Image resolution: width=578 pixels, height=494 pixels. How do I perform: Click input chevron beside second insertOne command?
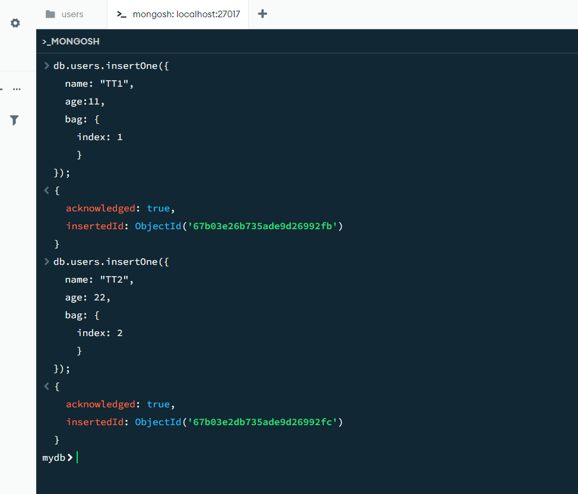click(x=47, y=262)
